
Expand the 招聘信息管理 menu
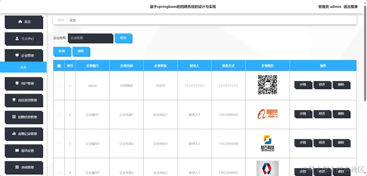[24, 117]
